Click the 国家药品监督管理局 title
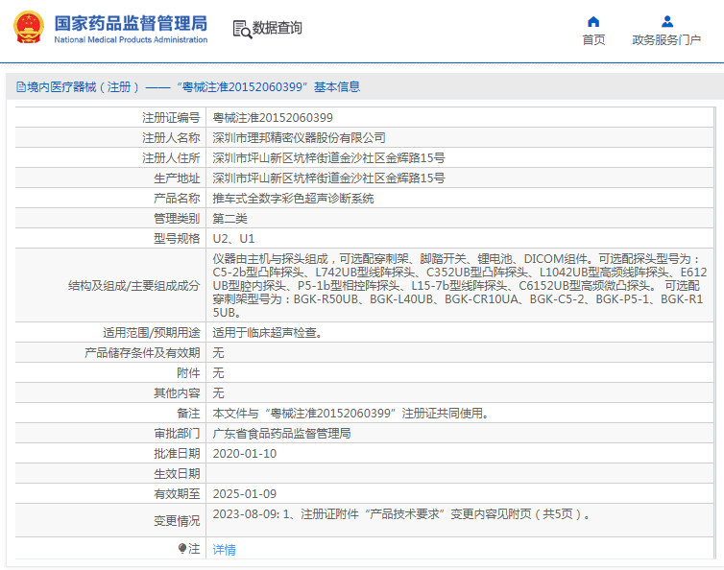724x570 pixels. point(131,23)
